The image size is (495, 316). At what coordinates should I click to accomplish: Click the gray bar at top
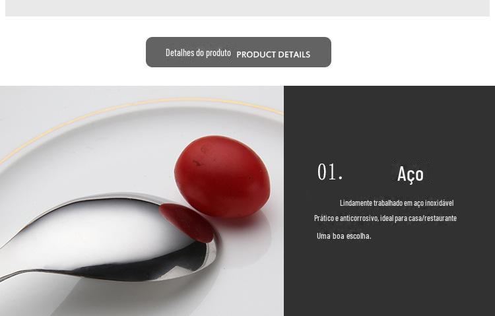(x=247, y=8)
